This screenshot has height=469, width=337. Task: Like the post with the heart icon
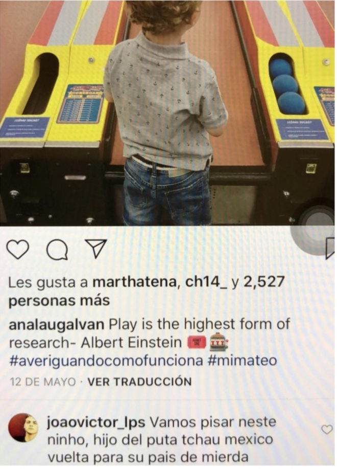(17, 249)
